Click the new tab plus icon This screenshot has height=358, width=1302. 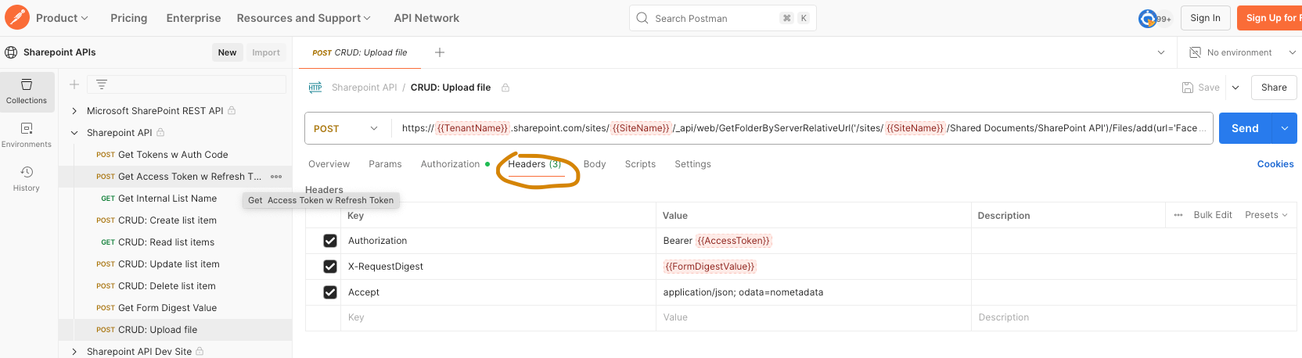(440, 52)
